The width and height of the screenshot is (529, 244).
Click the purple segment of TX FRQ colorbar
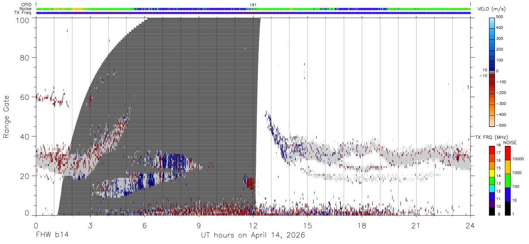pyautogui.click(x=492, y=203)
